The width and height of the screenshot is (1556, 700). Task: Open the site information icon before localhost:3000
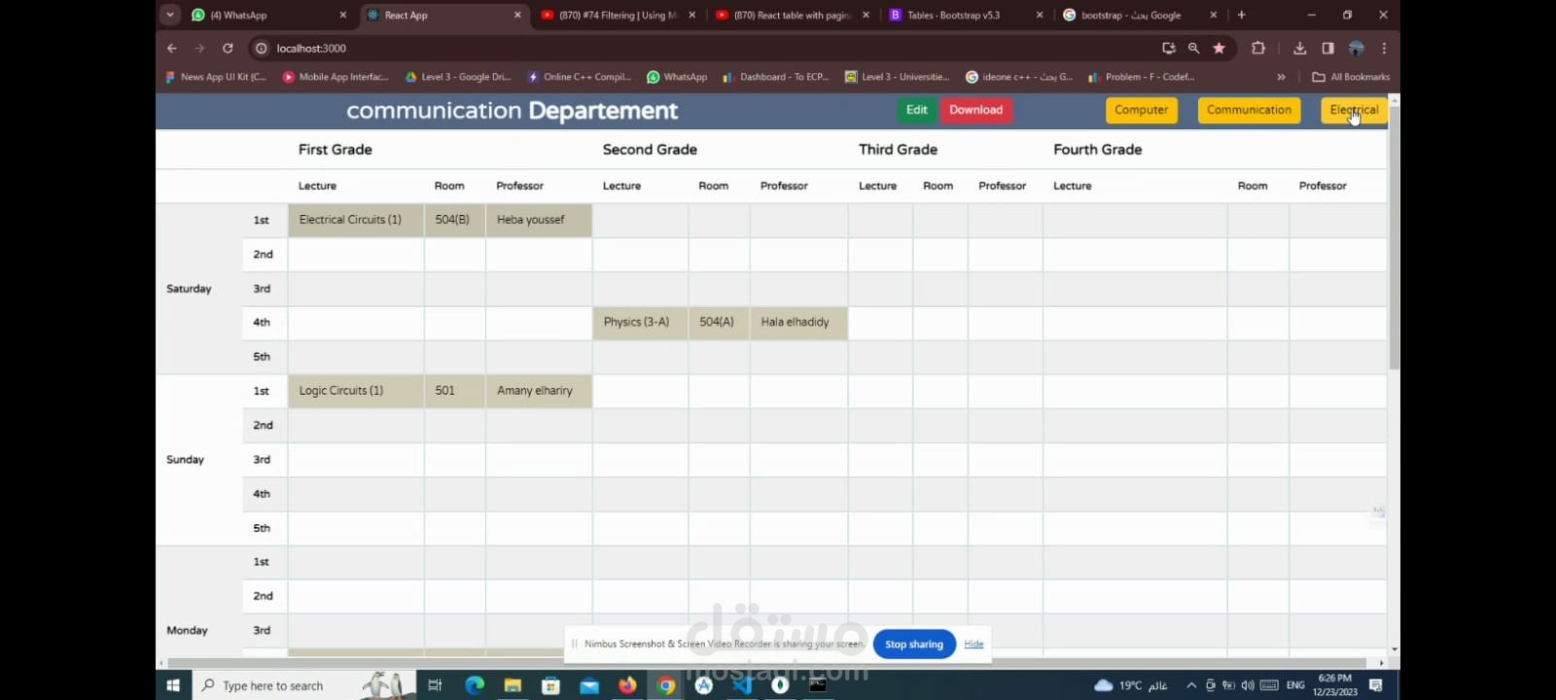pyautogui.click(x=262, y=48)
